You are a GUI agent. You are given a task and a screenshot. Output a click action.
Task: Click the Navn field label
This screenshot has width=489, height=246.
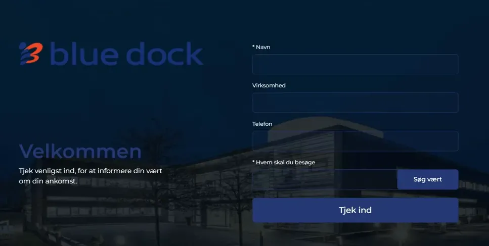263,47
